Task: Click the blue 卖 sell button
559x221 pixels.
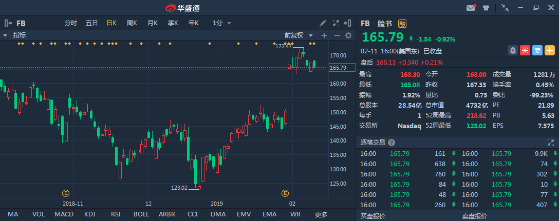Action: [537, 50]
